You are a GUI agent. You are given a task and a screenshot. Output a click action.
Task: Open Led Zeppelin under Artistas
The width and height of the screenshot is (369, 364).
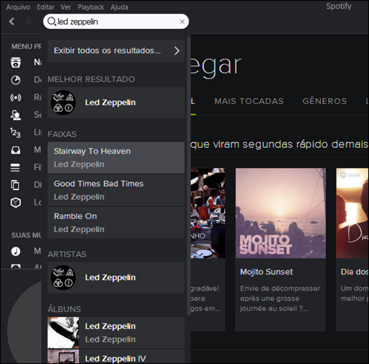[x=116, y=278]
